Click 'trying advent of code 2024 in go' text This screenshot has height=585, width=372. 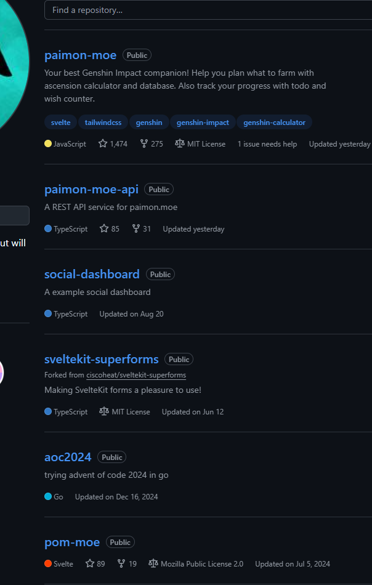(x=107, y=475)
